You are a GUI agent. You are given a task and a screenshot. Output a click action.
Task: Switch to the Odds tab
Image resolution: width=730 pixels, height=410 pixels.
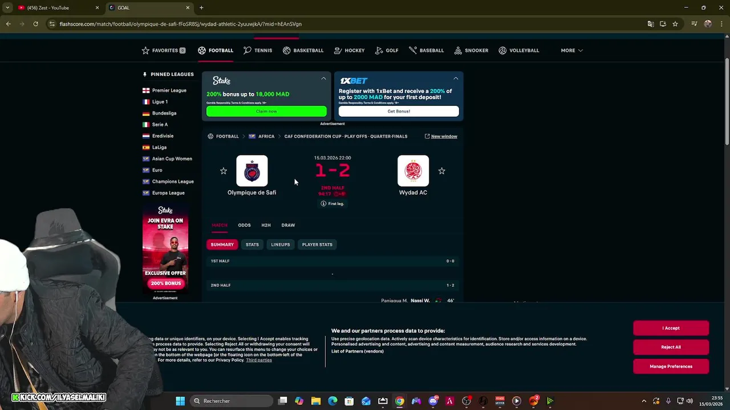(x=244, y=225)
